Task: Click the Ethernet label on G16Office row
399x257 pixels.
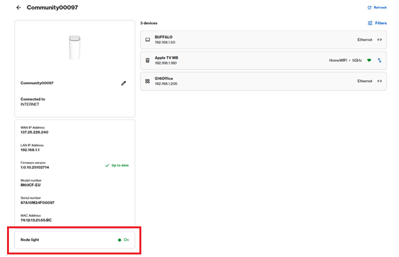Action: (x=364, y=81)
